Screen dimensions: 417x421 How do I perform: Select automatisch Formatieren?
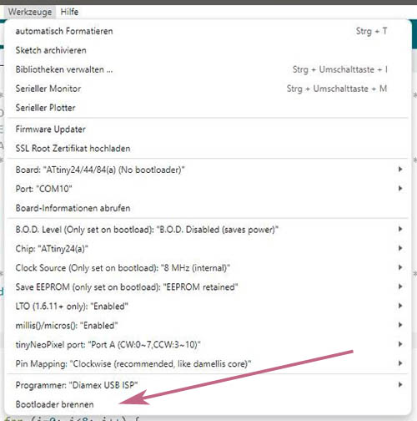pos(208,31)
